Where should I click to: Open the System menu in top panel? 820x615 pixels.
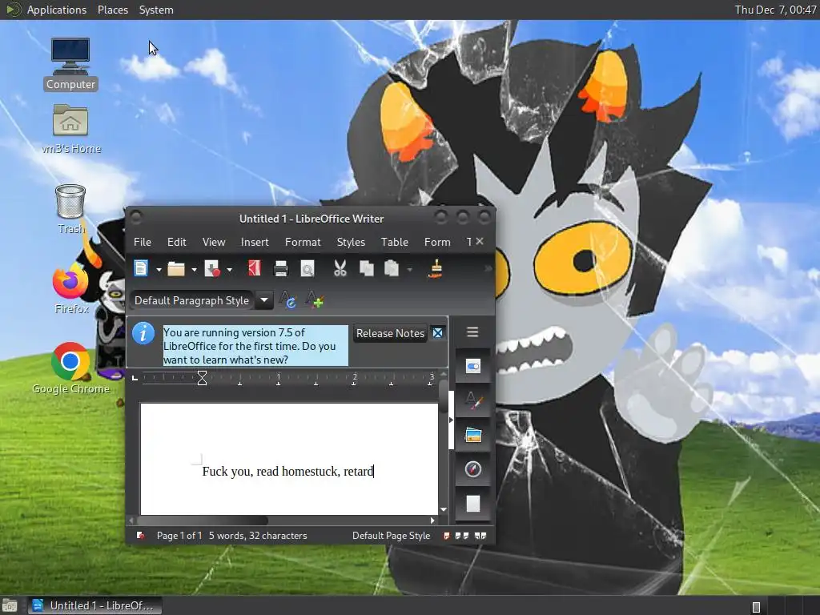(x=156, y=10)
